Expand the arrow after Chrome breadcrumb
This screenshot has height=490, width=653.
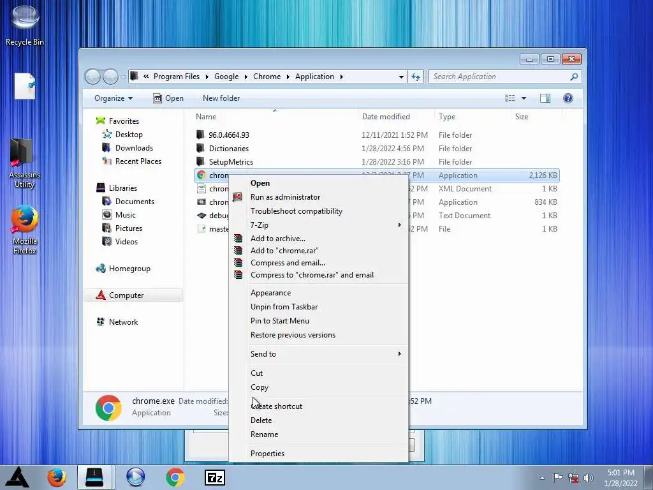[x=288, y=77]
